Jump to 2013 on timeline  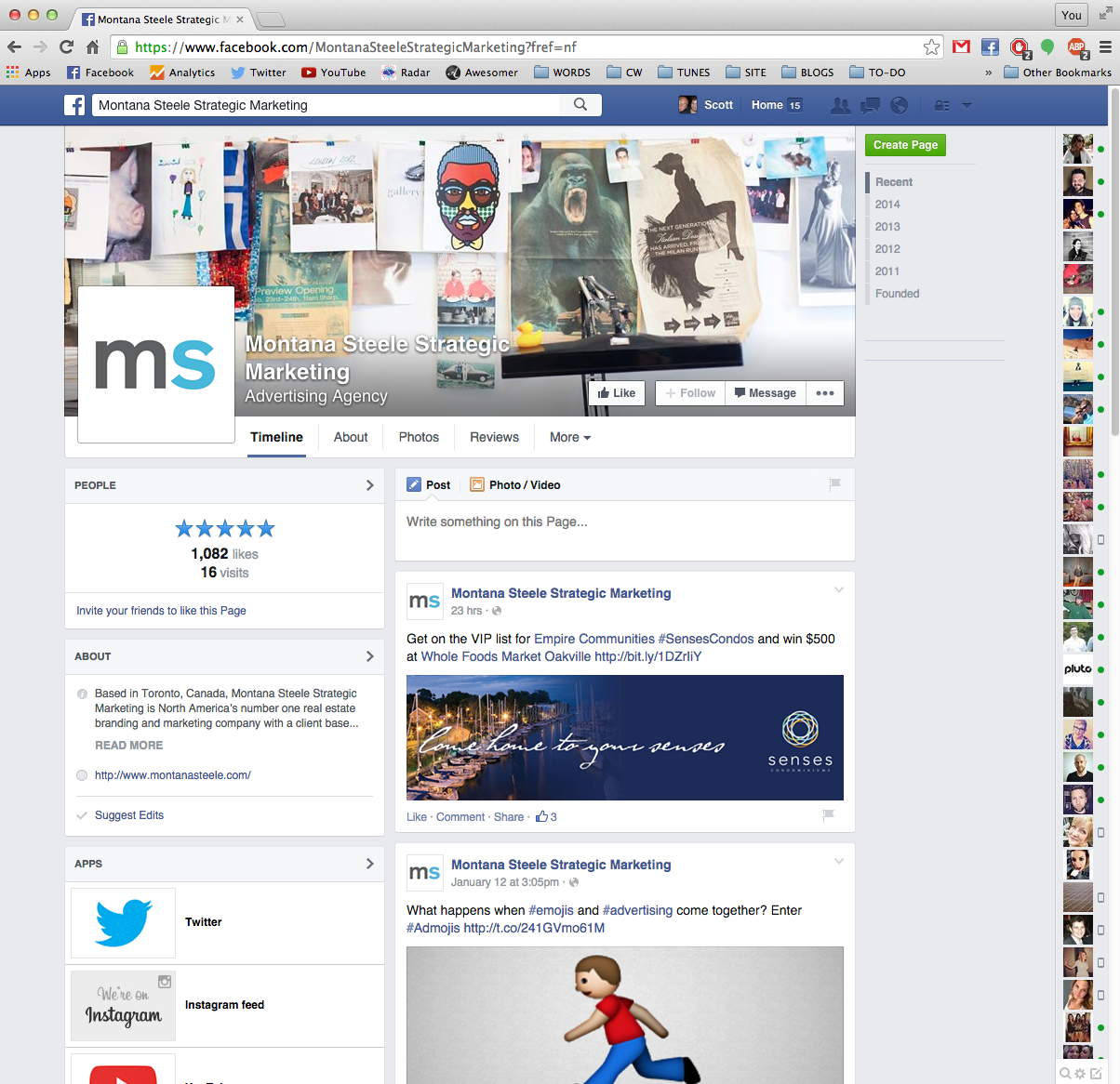tap(887, 227)
